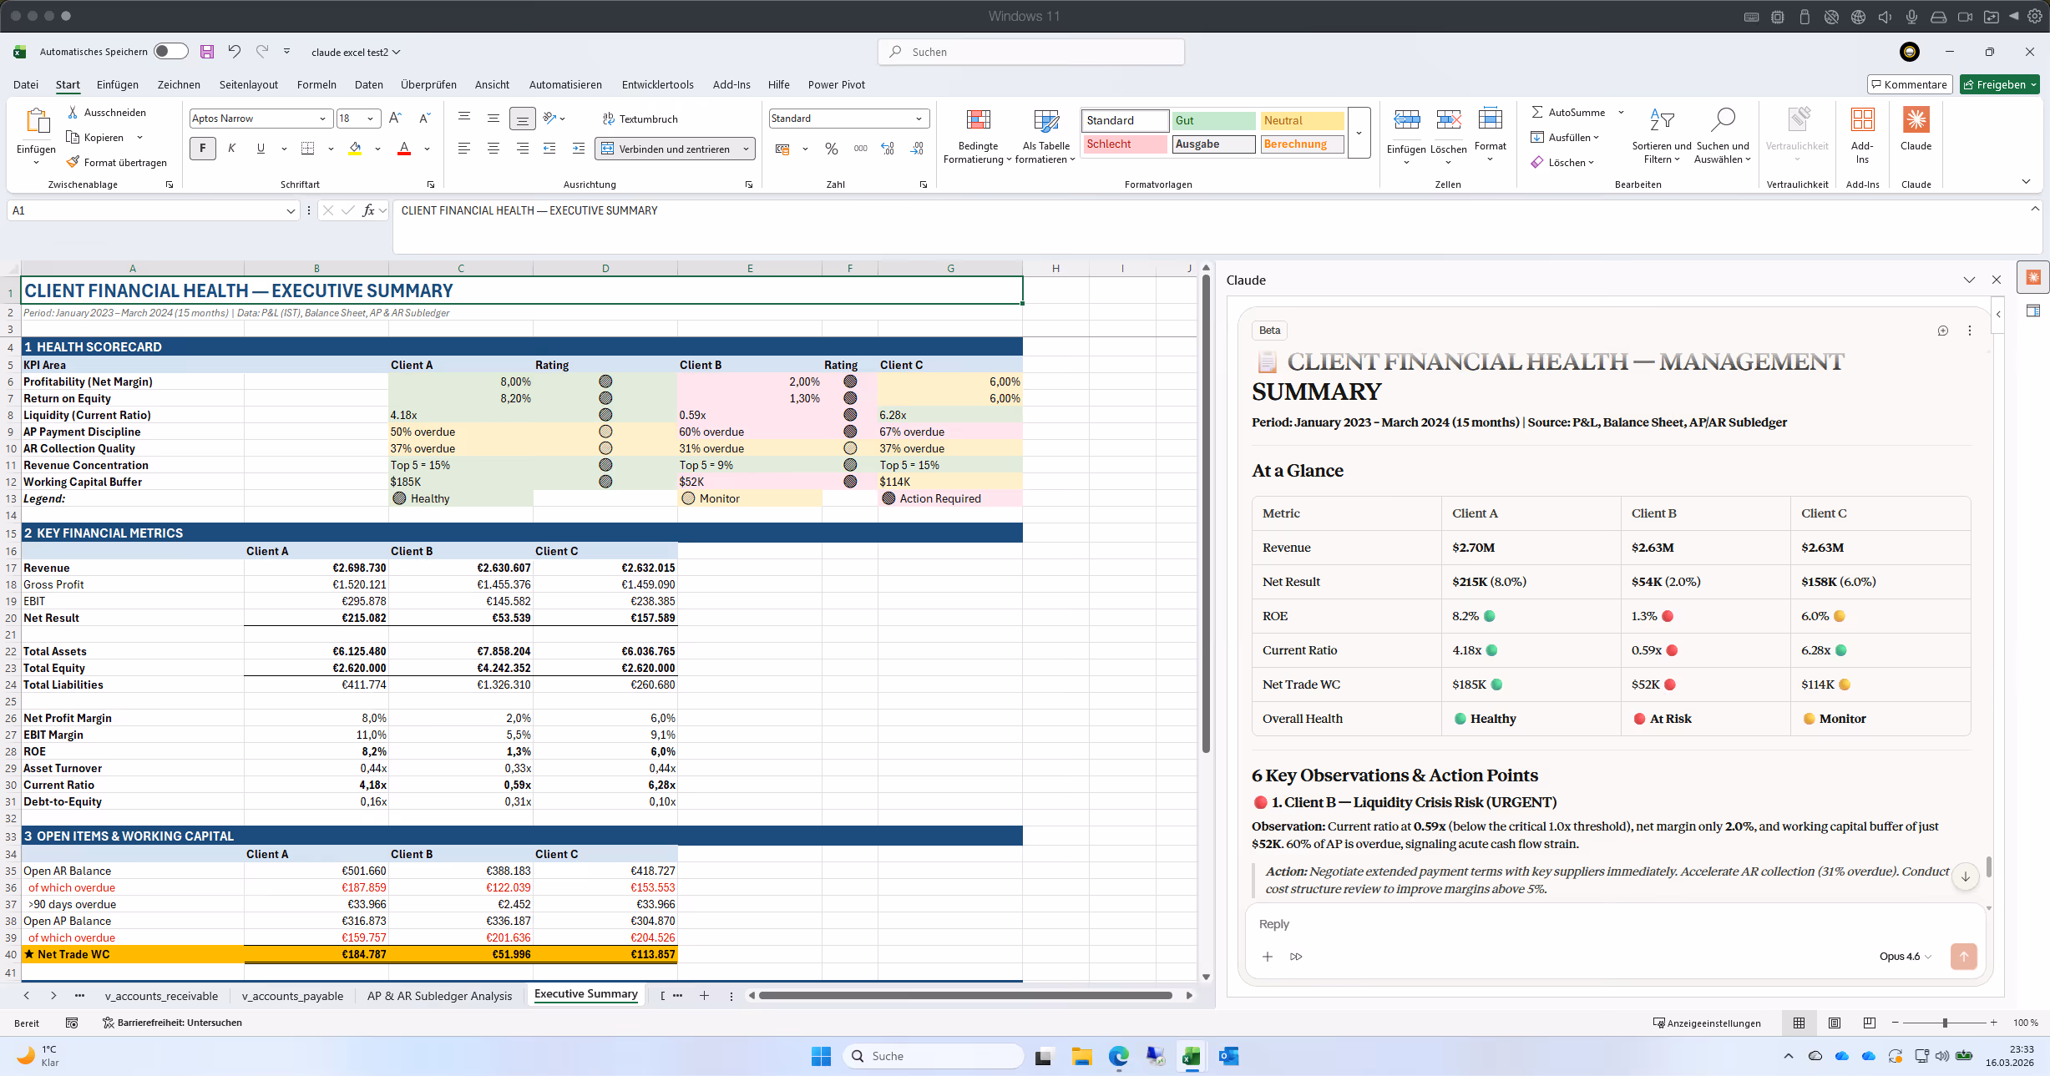This screenshot has height=1076, width=2050.
Task: Open Excel from the Windows taskbar
Action: pos(1191,1056)
